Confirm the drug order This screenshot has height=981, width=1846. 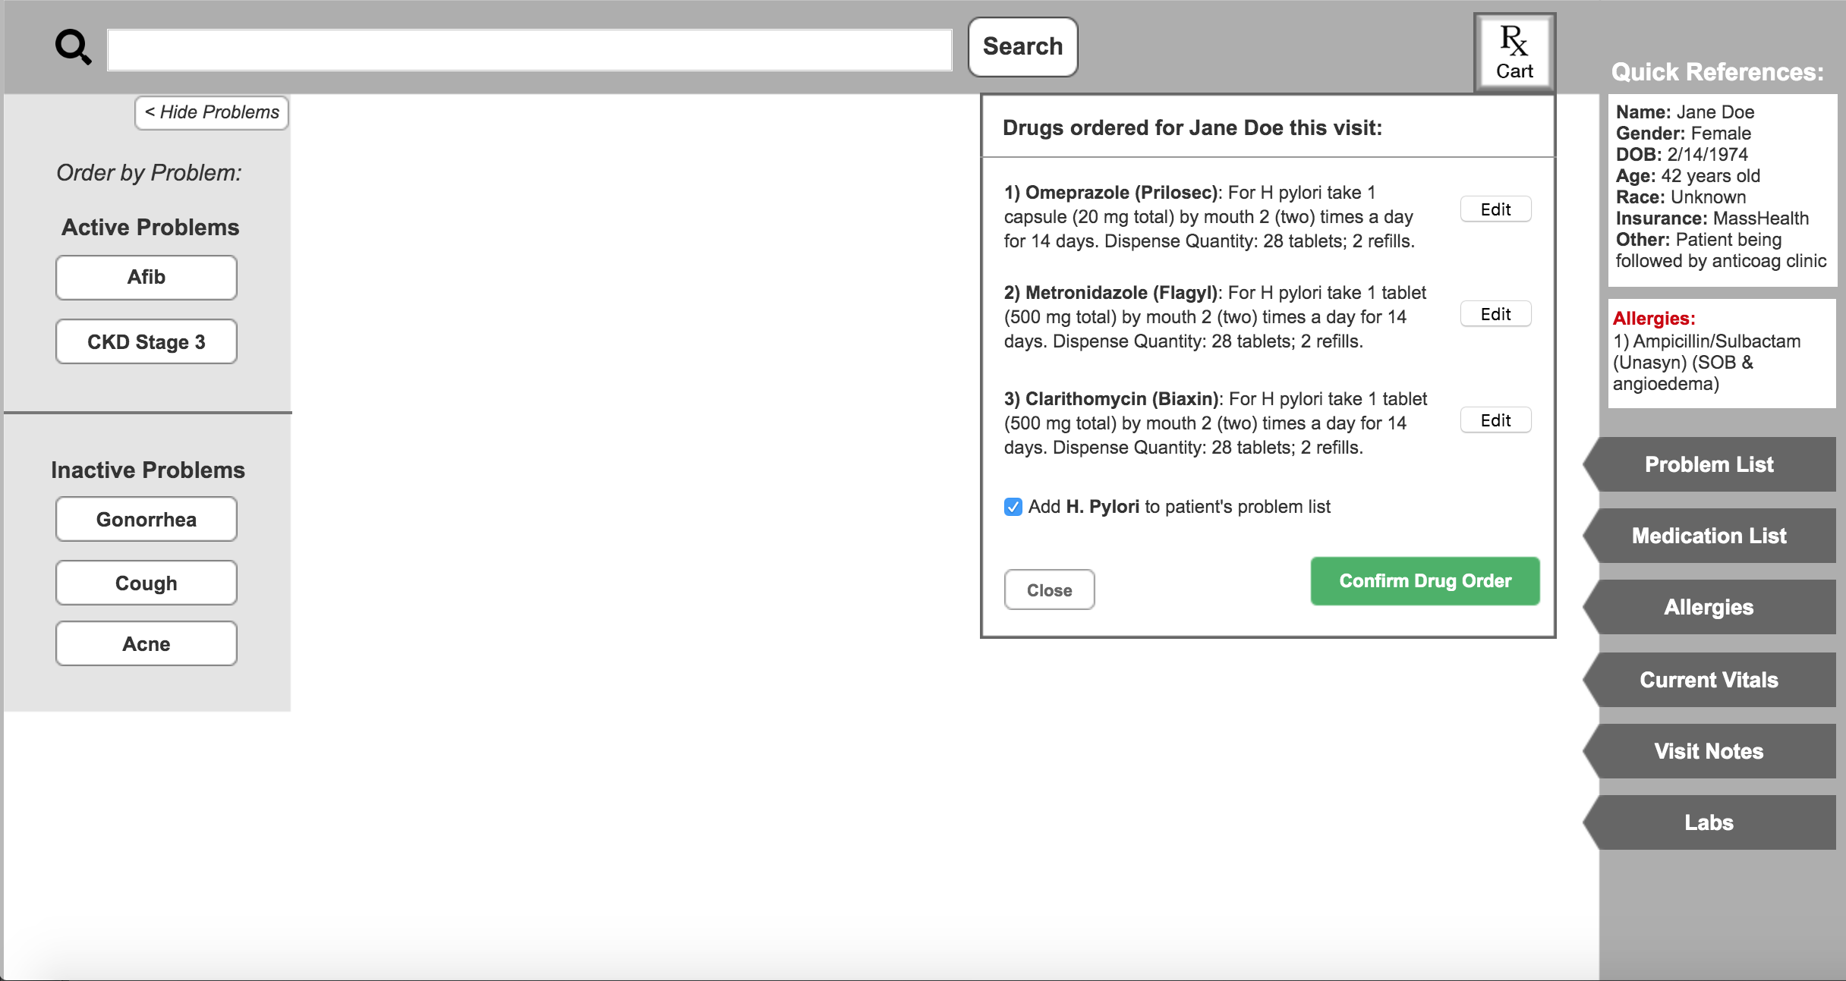(x=1425, y=581)
